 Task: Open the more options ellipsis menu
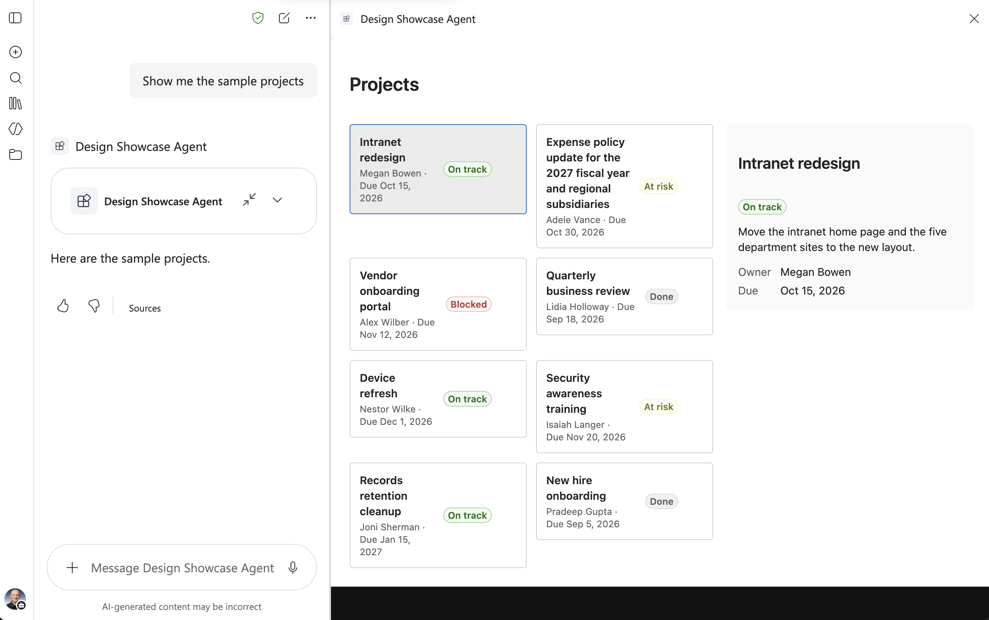pyautogui.click(x=311, y=18)
